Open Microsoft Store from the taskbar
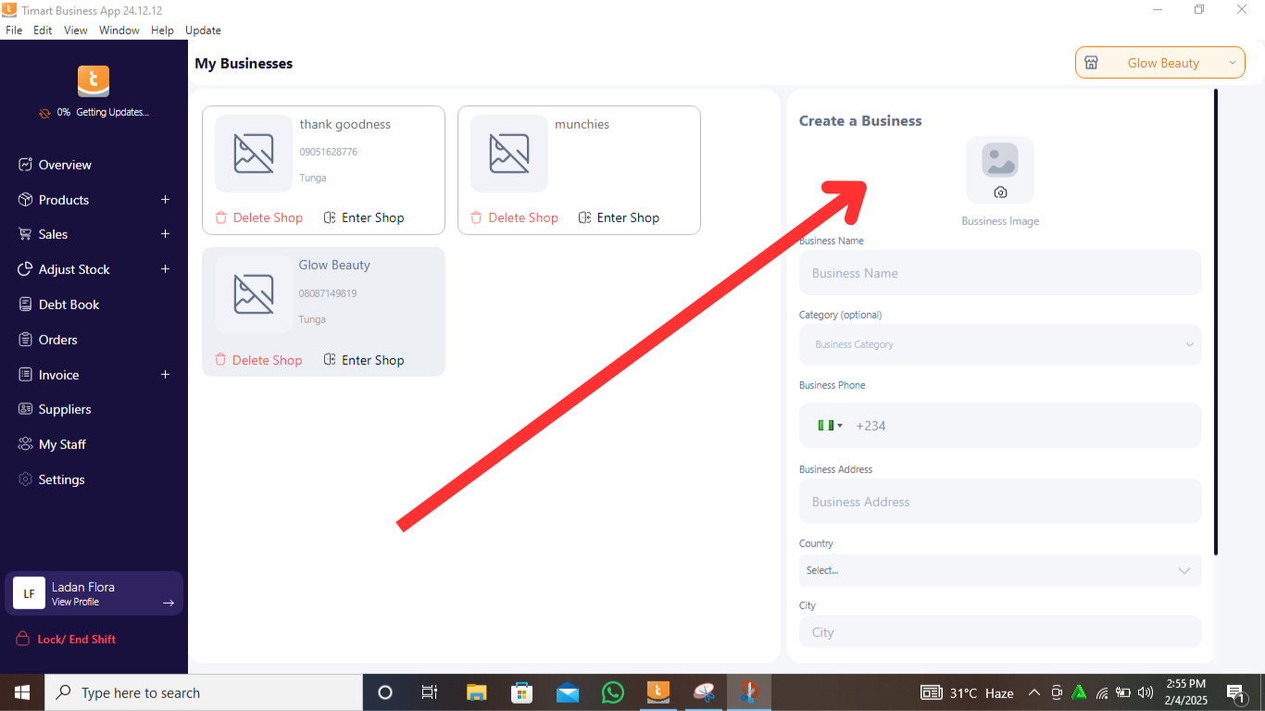This screenshot has width=1265, height=711. click(522, 692)
